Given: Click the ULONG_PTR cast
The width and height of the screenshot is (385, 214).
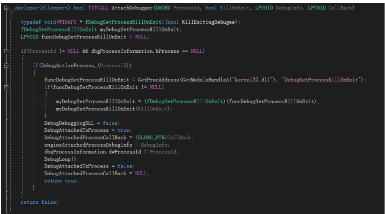Looking at the screenshot, I should coord(151,138).
